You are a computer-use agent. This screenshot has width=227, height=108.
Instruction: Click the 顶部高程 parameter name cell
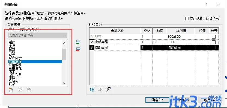click(x=117, y=47)
